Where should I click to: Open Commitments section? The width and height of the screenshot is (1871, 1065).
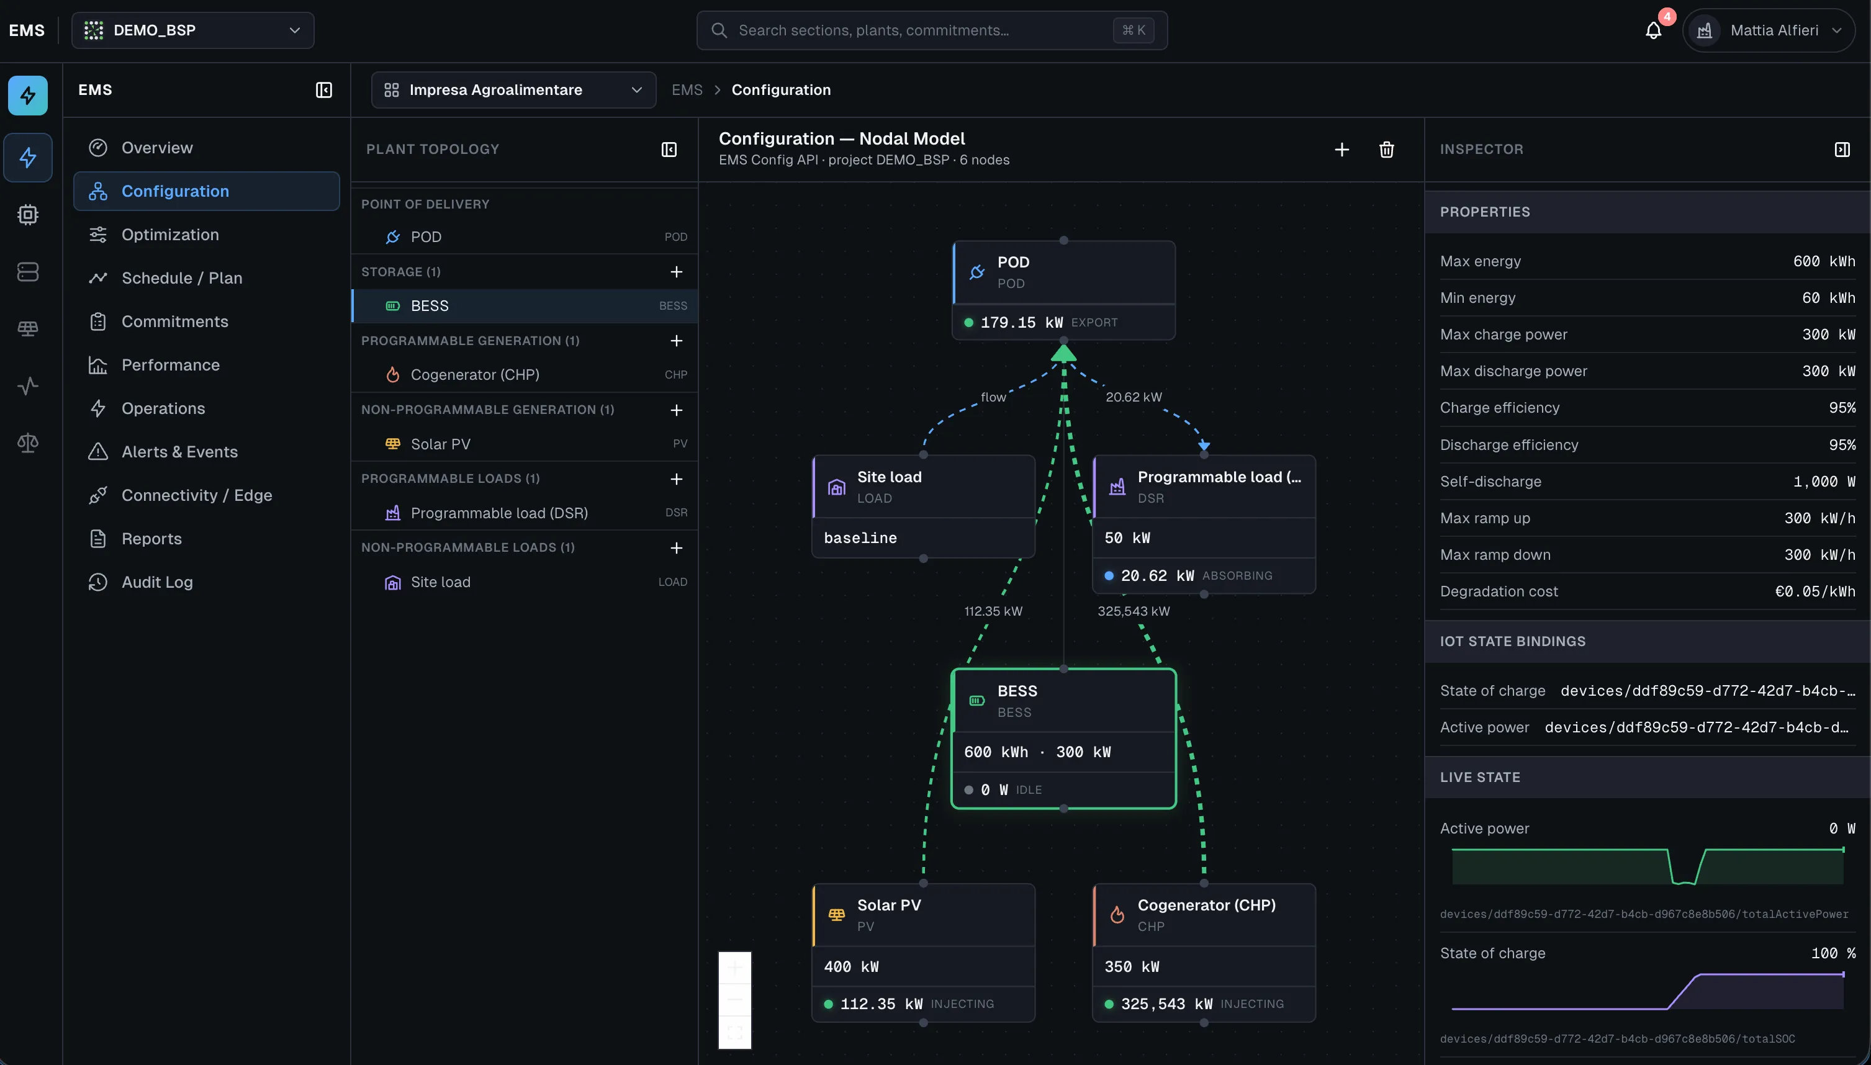206,322
